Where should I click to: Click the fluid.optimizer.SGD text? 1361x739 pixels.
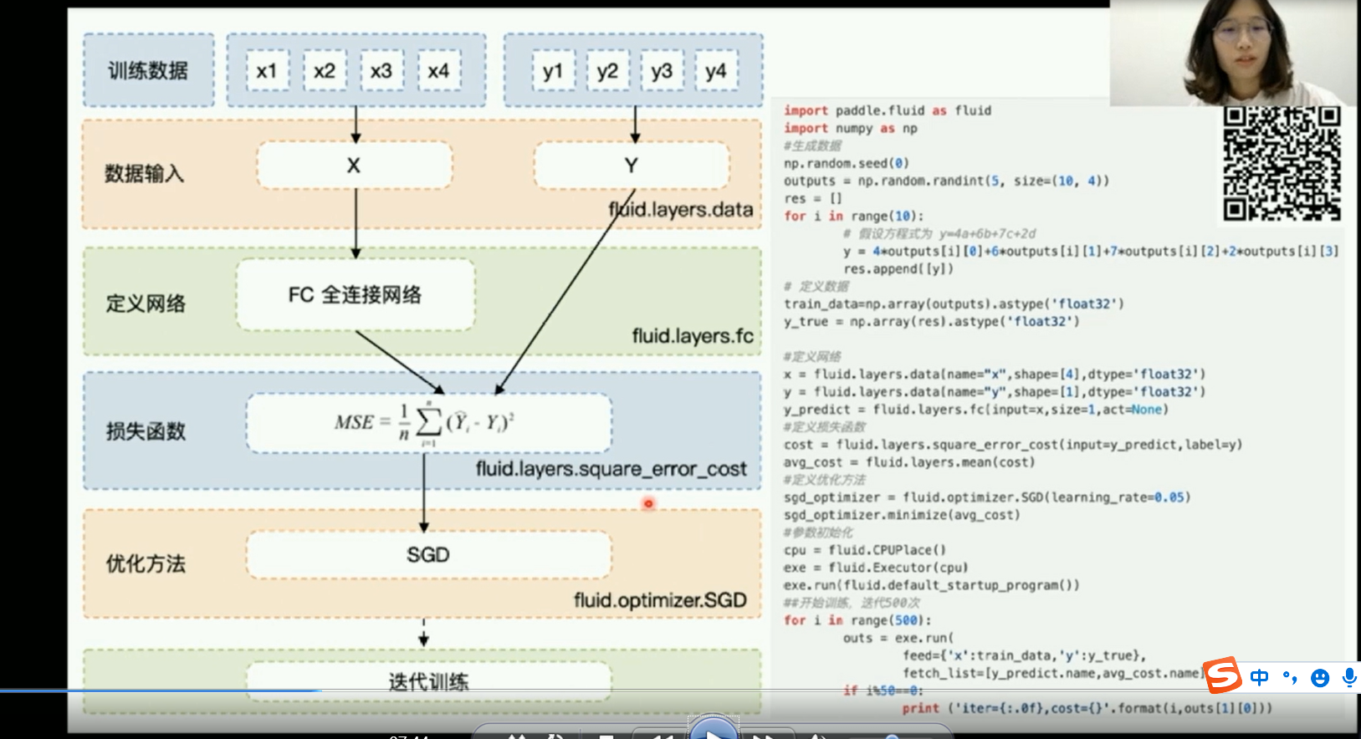coord(660,600)
